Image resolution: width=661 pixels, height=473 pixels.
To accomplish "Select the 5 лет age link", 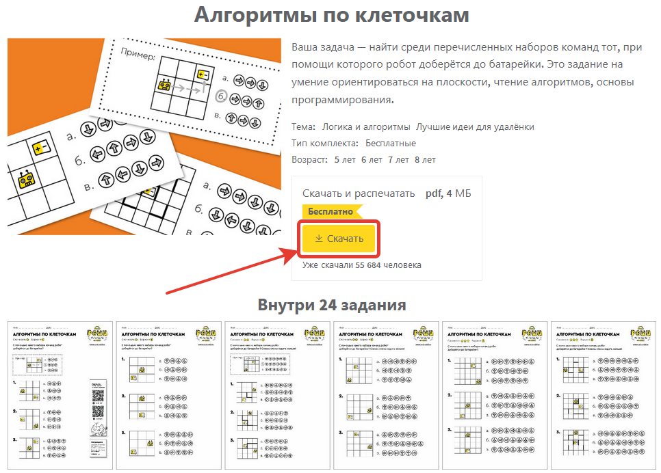I will (345, 160).
